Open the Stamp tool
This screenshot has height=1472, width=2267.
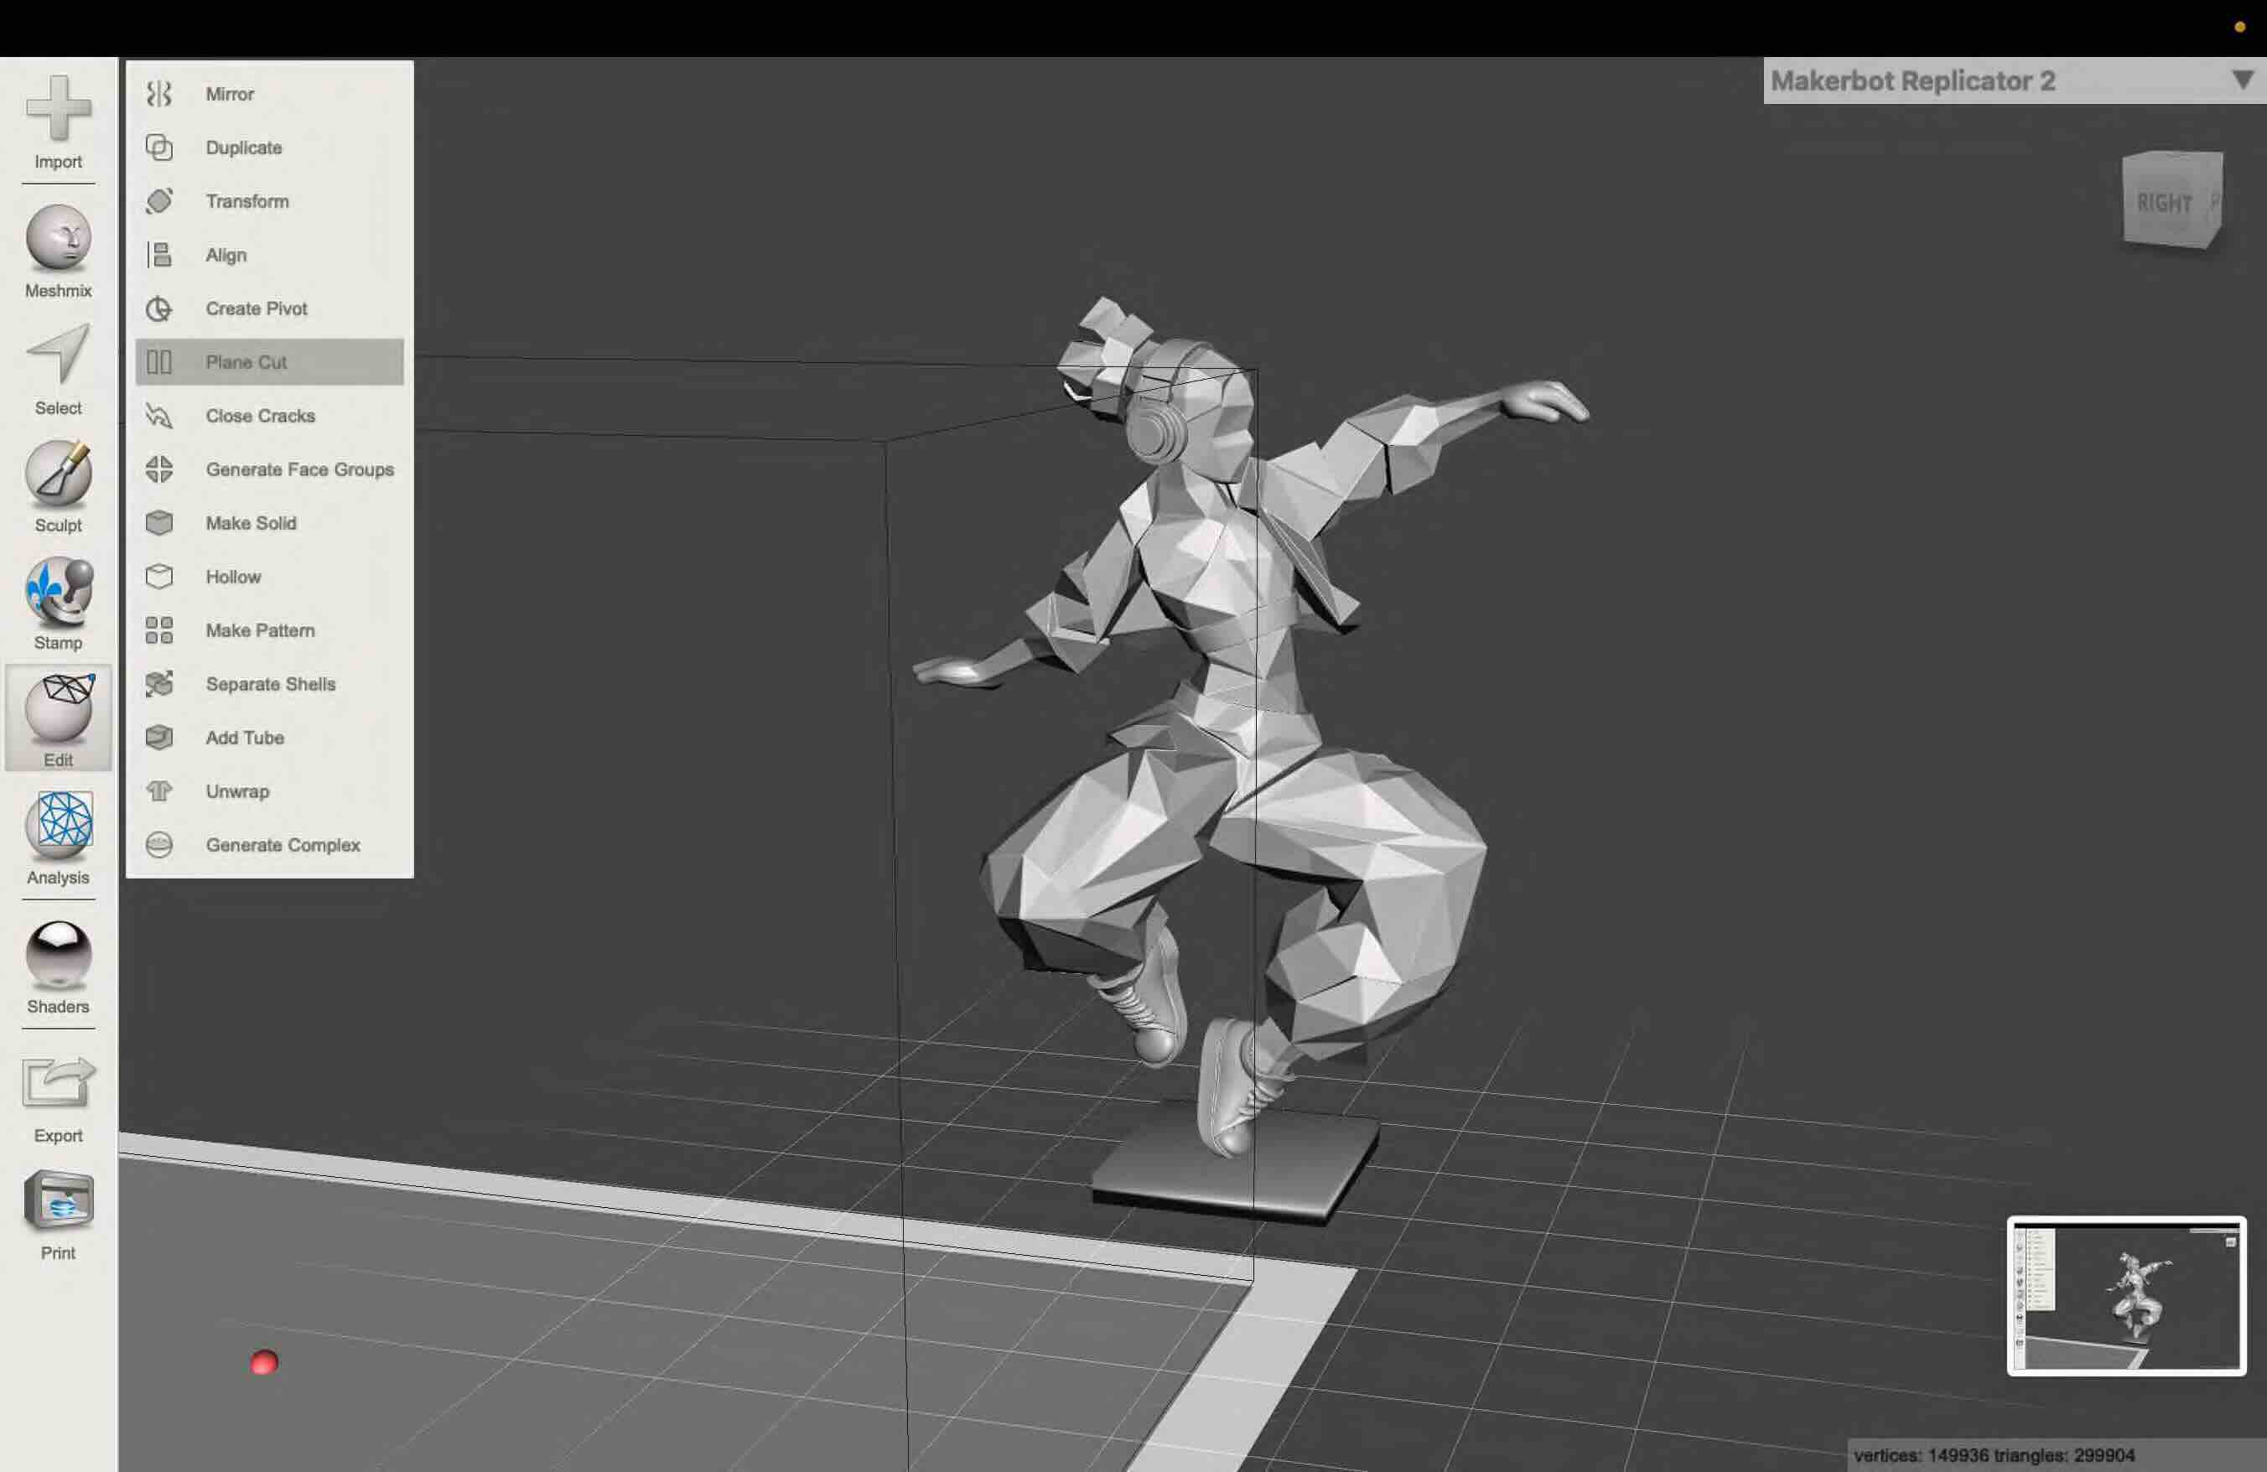pos(58,590)
